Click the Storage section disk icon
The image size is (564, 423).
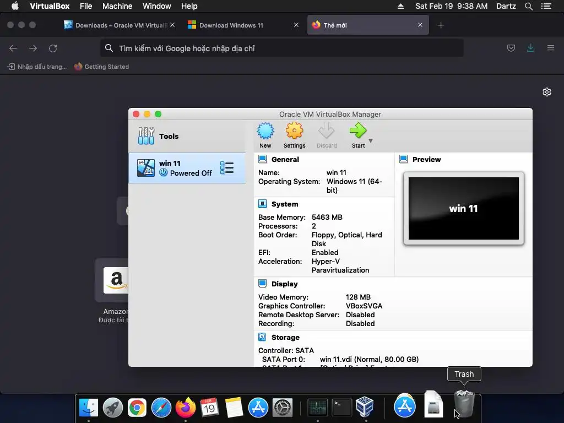[x=263, y=337]
